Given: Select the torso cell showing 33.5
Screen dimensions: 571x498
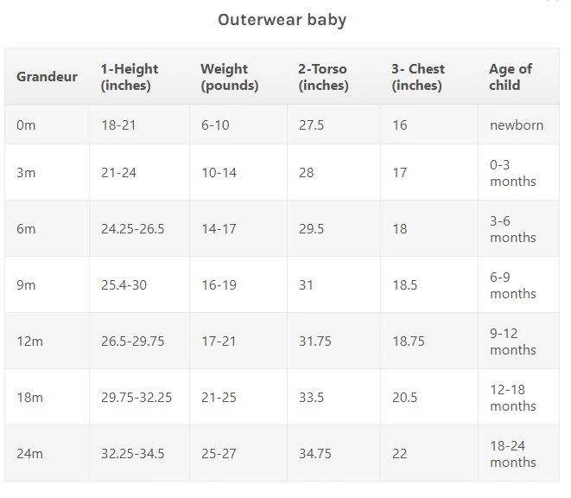Looking at the screenshot, I should [311, 398].
